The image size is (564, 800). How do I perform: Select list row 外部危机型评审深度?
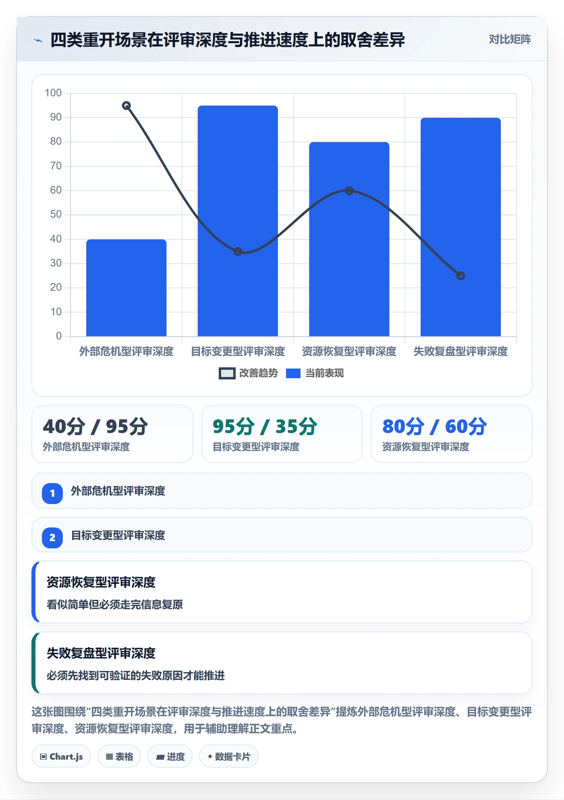tap(282, 491)
